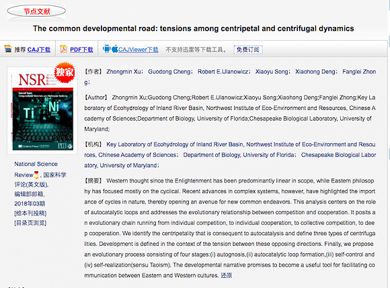Click the Apple logo icon
Viewport: 390px width, 288px height.
tap(115, 48)
